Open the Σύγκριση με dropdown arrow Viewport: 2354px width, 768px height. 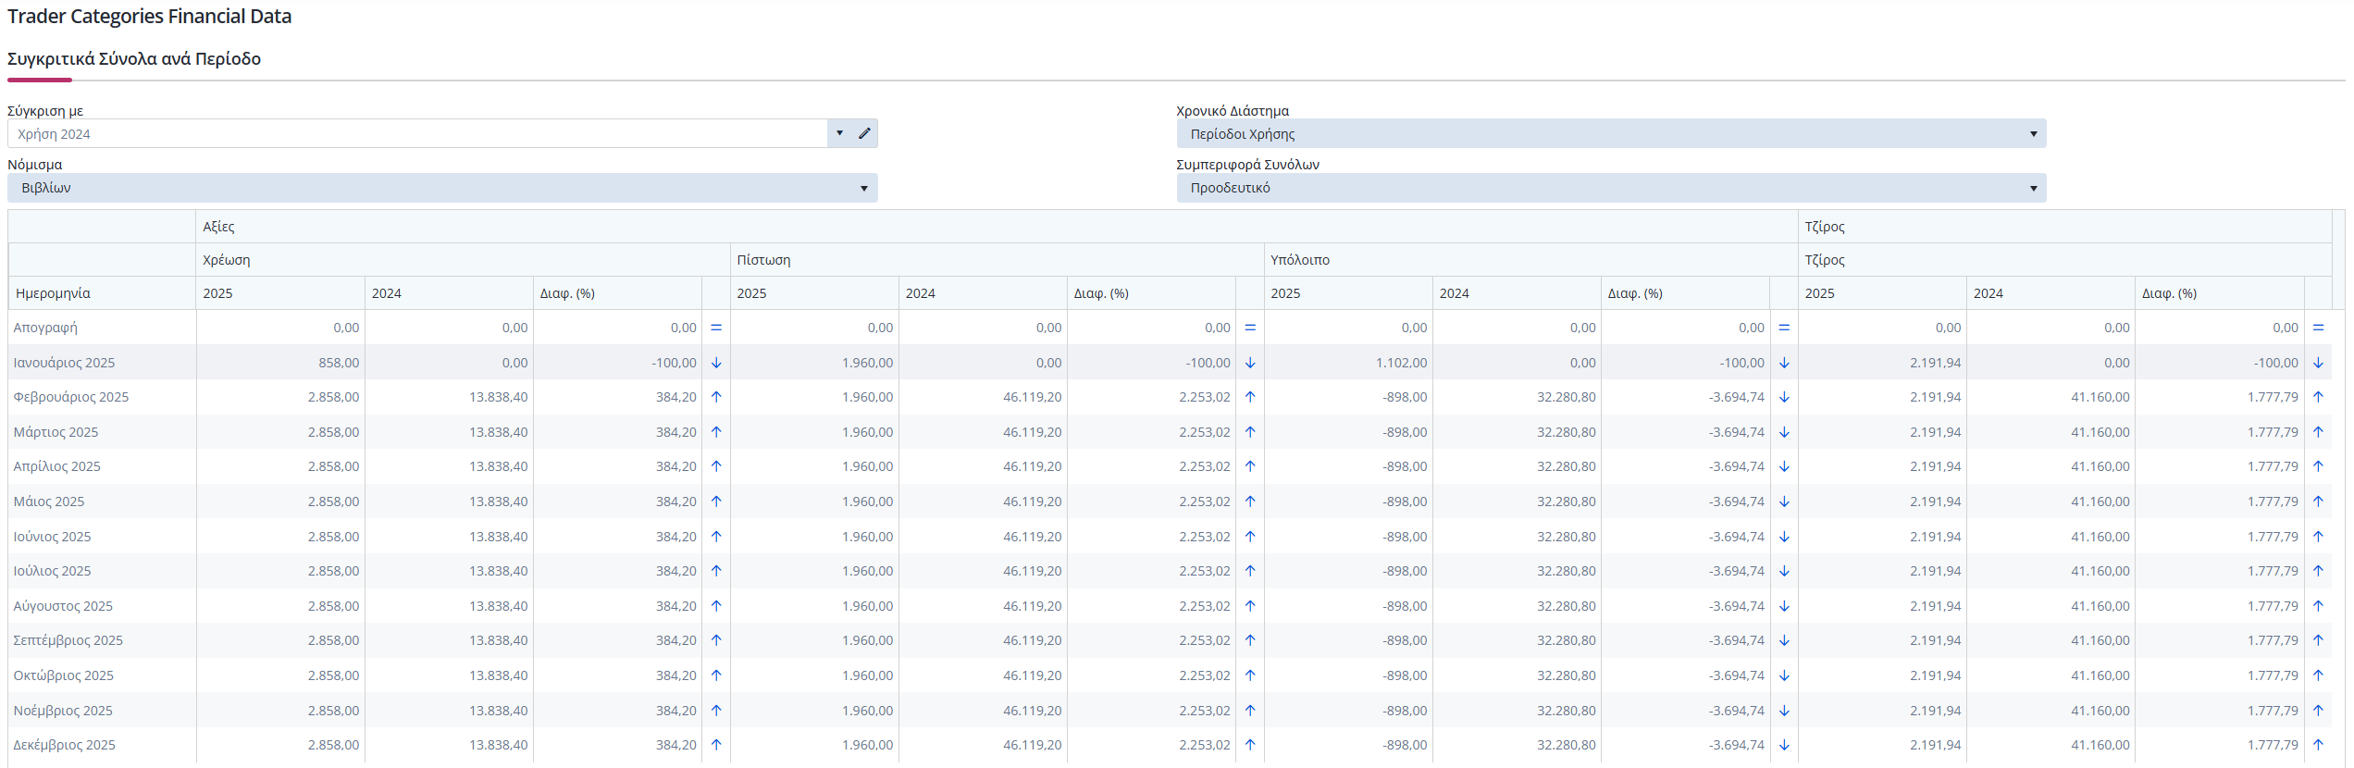pyautogui.click(x=839, y=133)
